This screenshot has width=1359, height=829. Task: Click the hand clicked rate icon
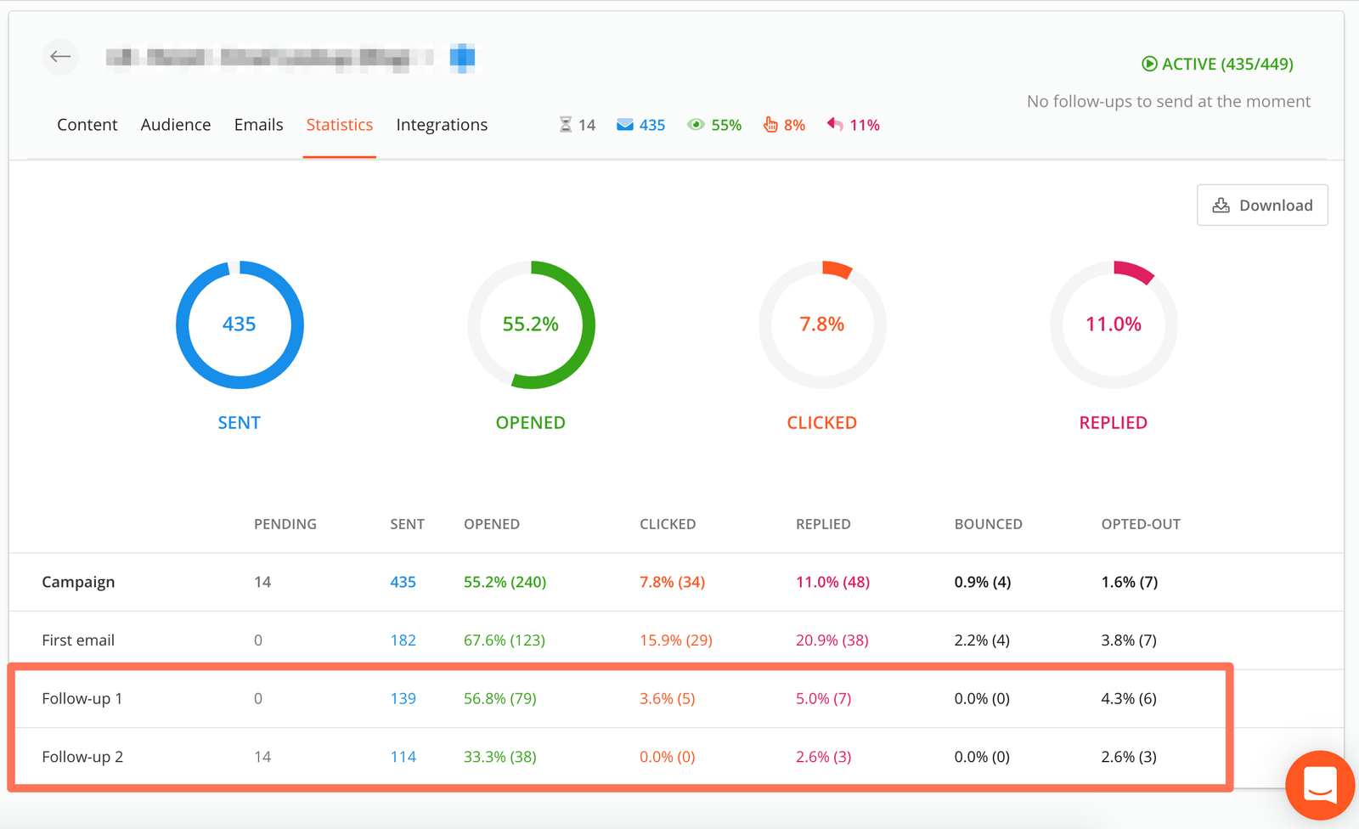770,125
